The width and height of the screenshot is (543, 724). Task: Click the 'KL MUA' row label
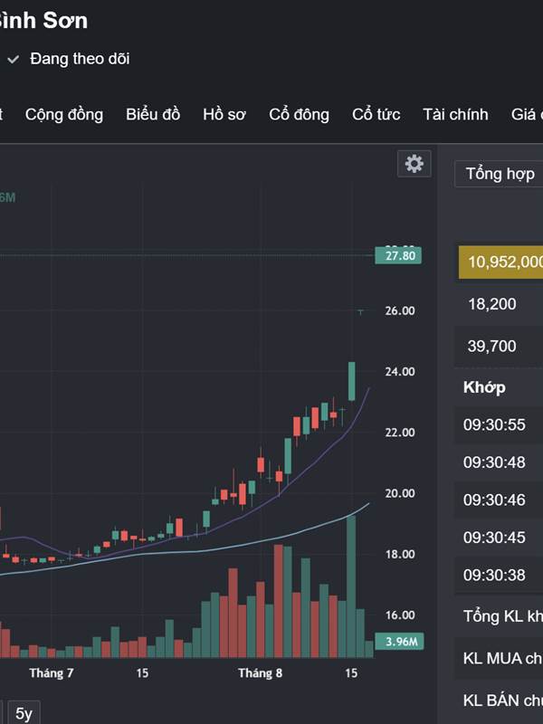tap(503, 659)
